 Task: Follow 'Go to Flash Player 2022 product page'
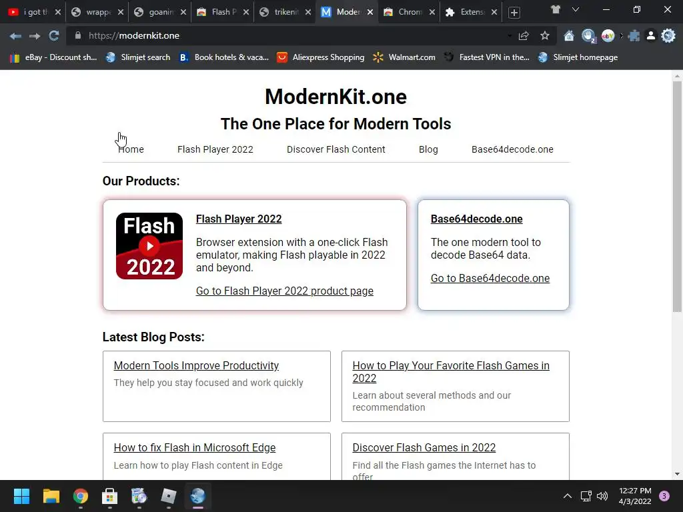tap(284, 291)
